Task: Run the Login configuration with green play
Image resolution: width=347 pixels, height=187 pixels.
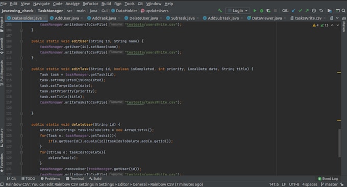Action: pos(255,11)
